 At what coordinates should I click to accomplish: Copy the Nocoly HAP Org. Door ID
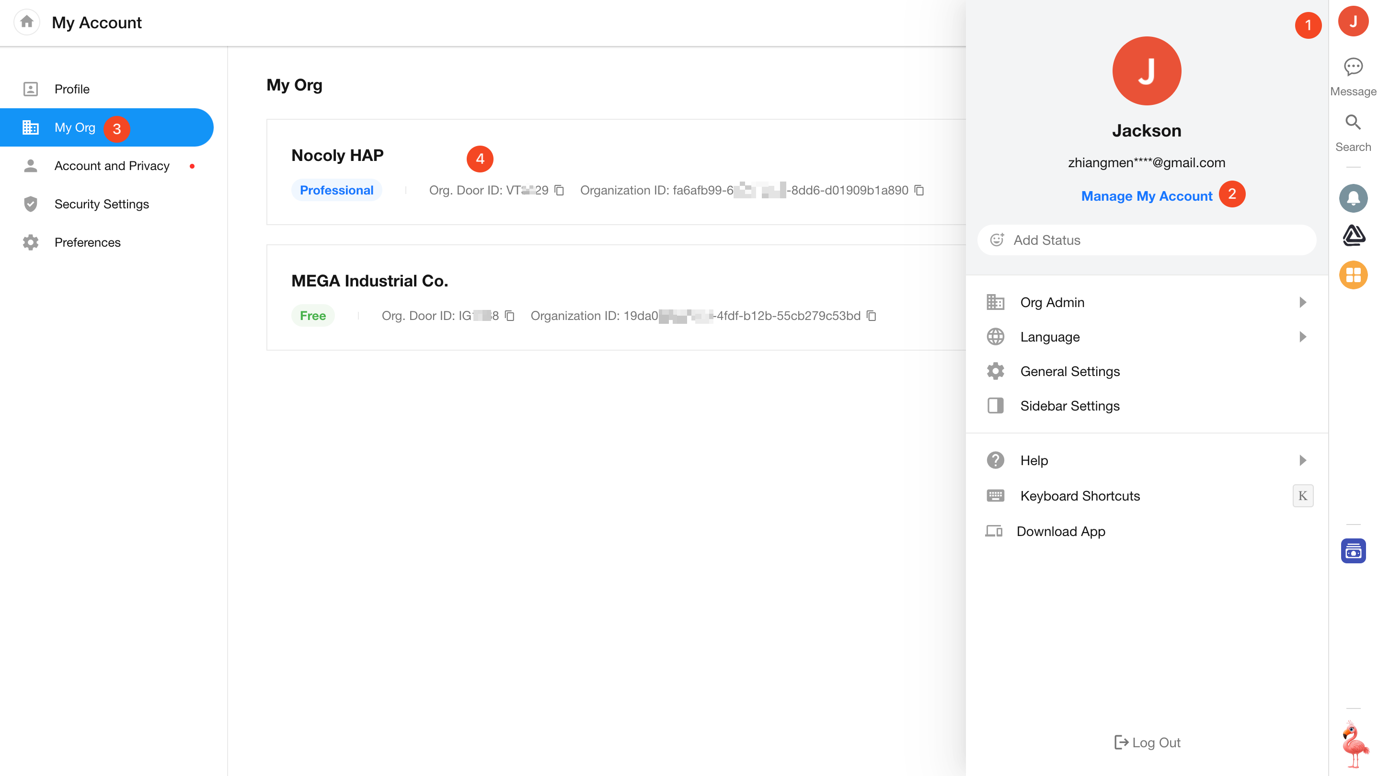(559, 190)
